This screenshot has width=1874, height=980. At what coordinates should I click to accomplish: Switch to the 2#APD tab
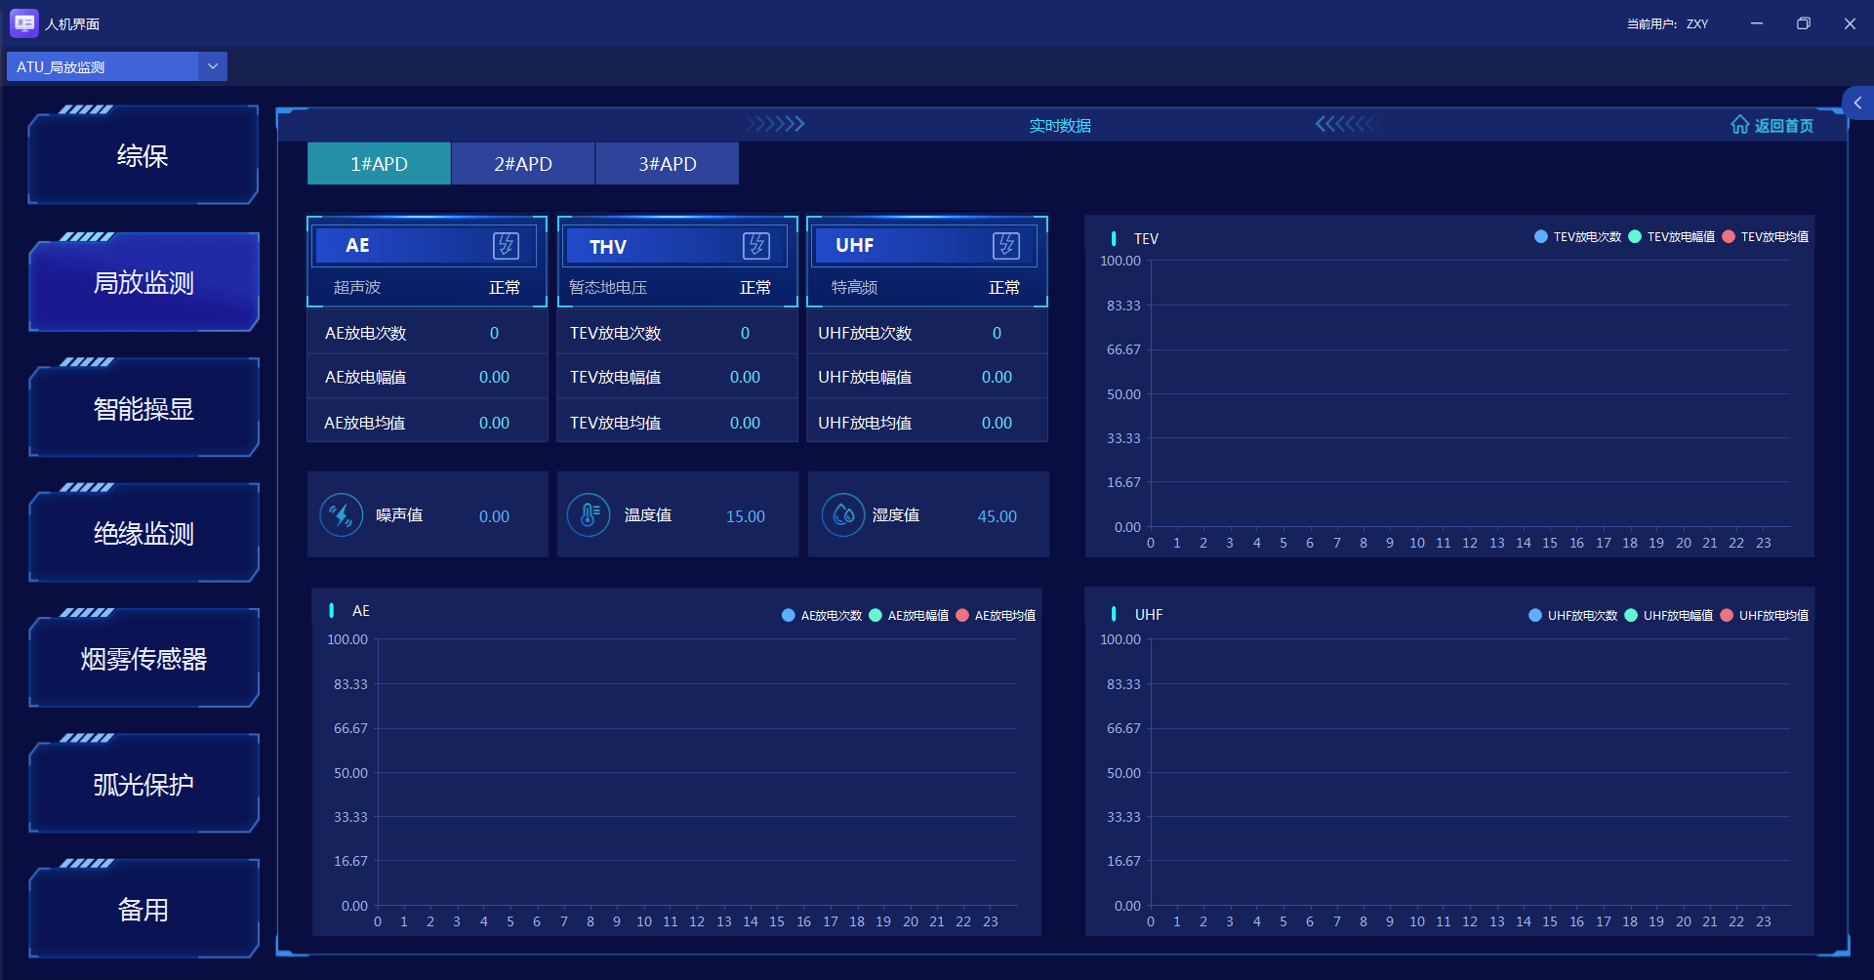coord(523,164)
